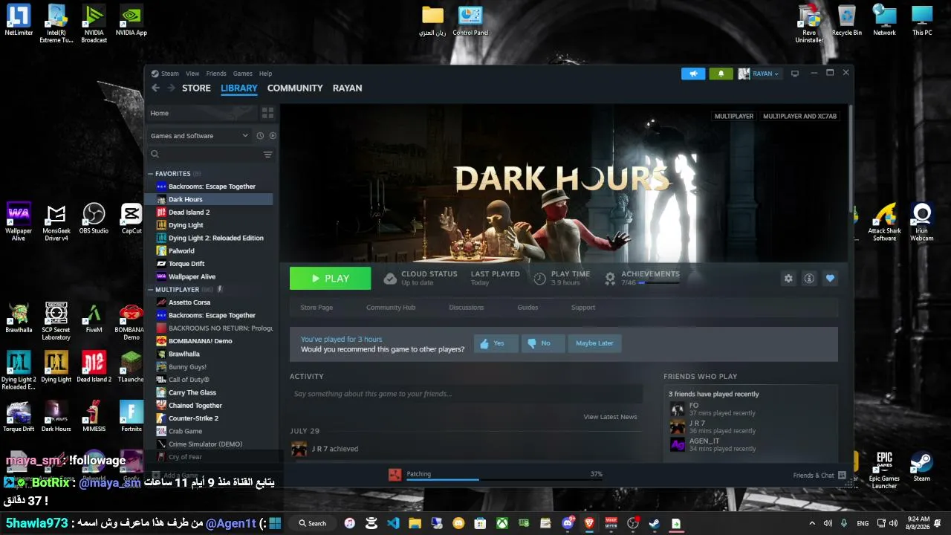
Task: Open the Support link
Action: point(583,308)
